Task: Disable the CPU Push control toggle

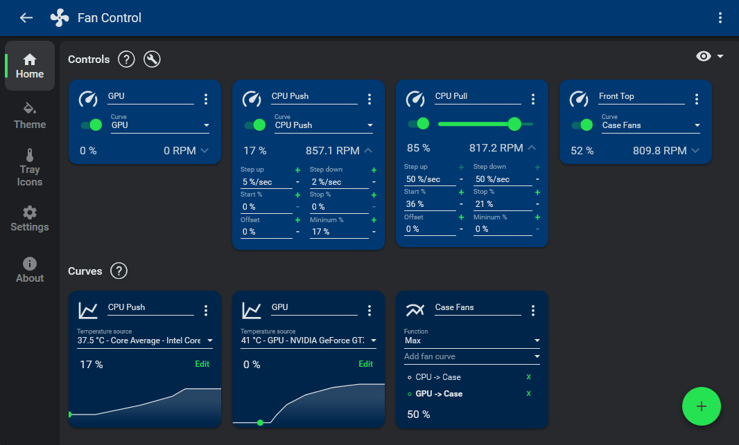Action: point(254,125)
